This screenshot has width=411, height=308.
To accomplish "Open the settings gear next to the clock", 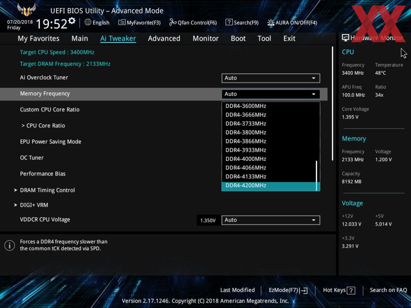I will click(x=72, y=21).
